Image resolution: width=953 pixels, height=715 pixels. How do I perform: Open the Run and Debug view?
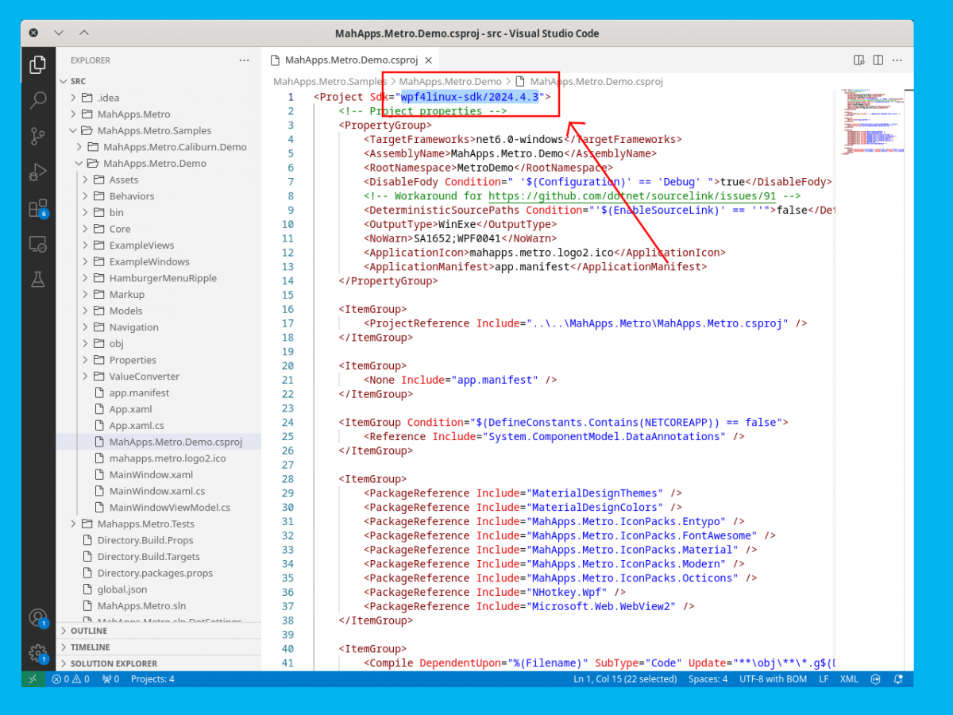[x=37, y=172]
